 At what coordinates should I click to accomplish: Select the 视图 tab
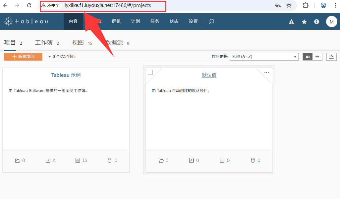point(82,43)
